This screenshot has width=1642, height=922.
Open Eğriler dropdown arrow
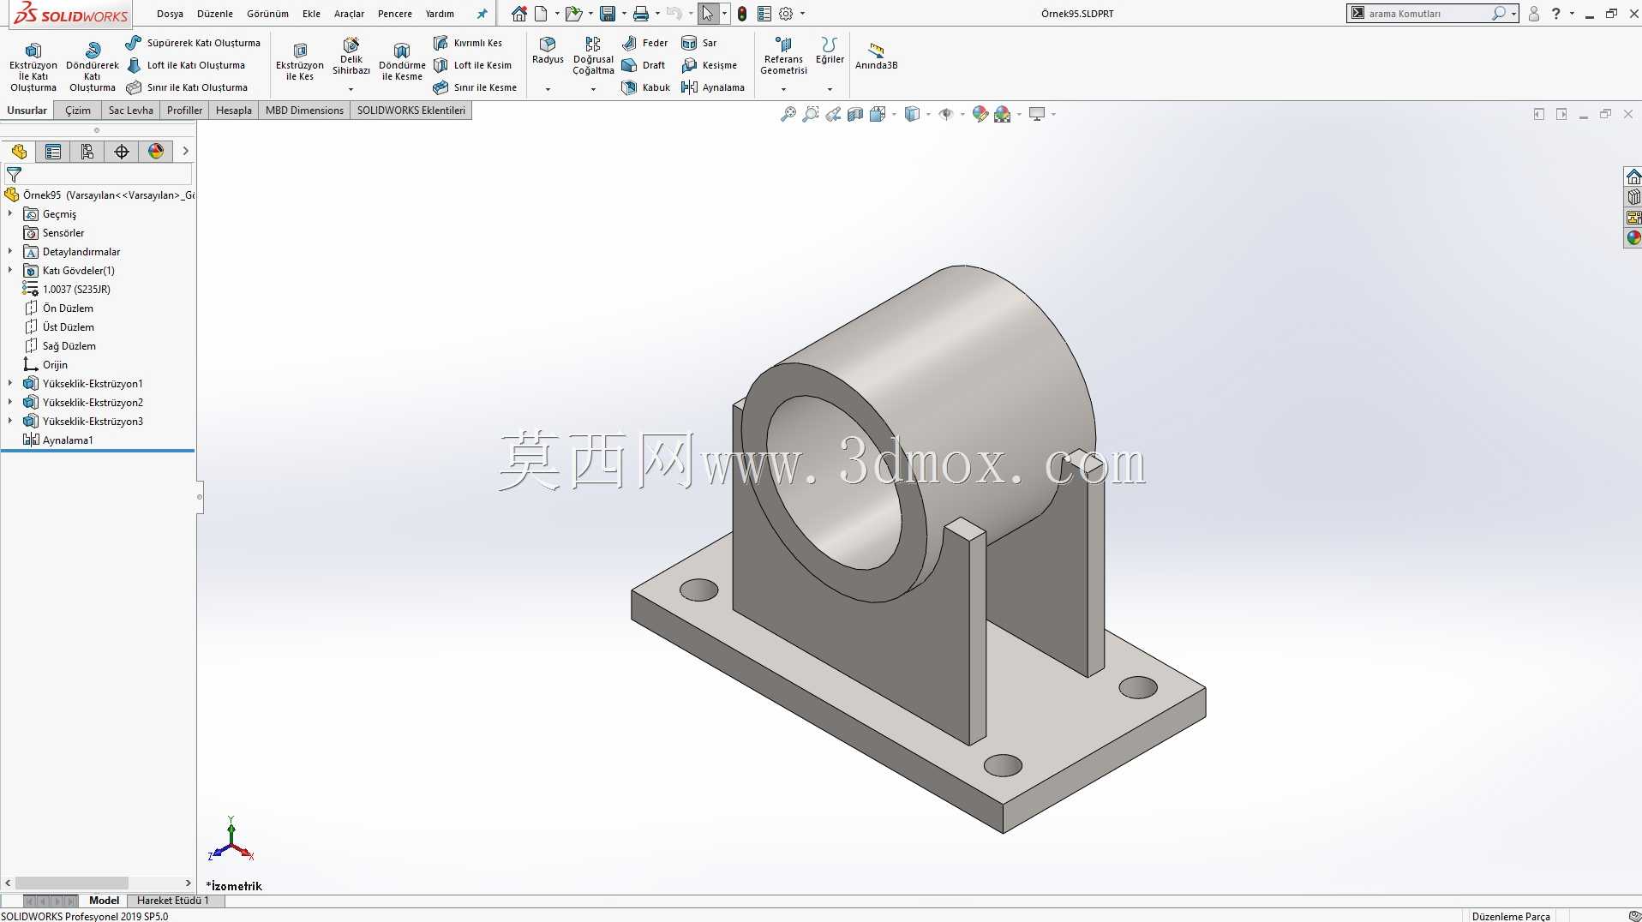click(x=830, y=89)
